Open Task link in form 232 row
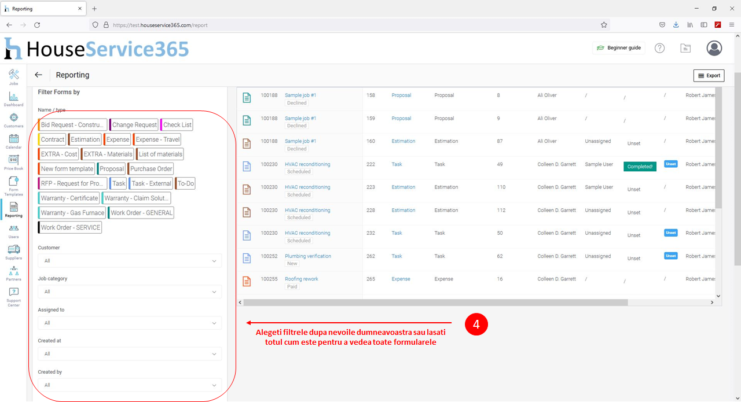 (x=397, y=233)
